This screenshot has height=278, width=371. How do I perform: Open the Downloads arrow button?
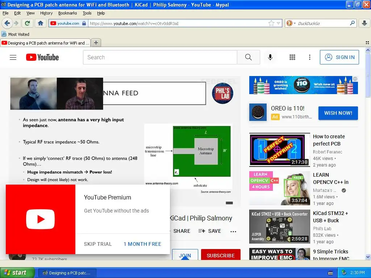[x=364, y=23]
